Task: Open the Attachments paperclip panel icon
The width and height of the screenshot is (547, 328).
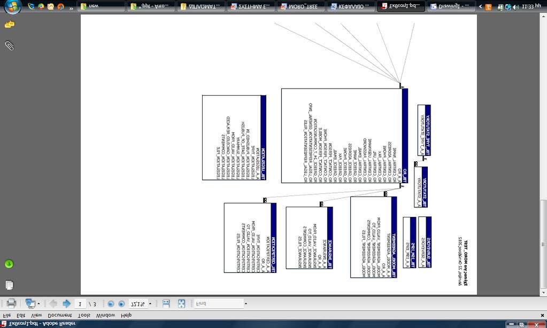Action: pyautogui.click(x=10, y=45)
